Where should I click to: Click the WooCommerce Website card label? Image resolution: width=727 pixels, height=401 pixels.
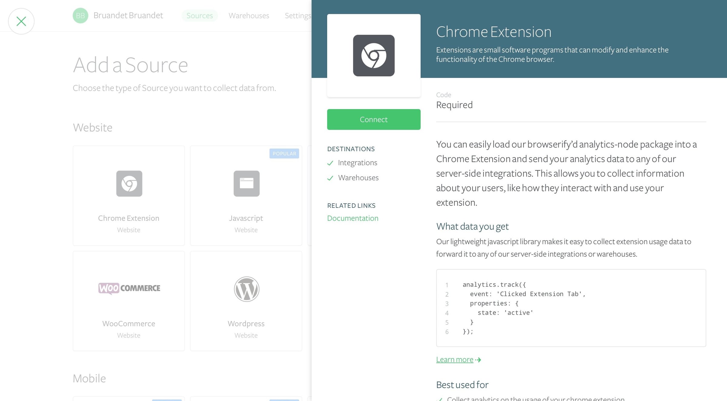[129, 336]
